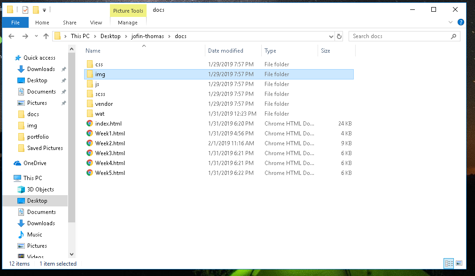Open the address bar history dropdown
Screen dimensions: 475x276
pyautogui.click(x=331, y=36)
